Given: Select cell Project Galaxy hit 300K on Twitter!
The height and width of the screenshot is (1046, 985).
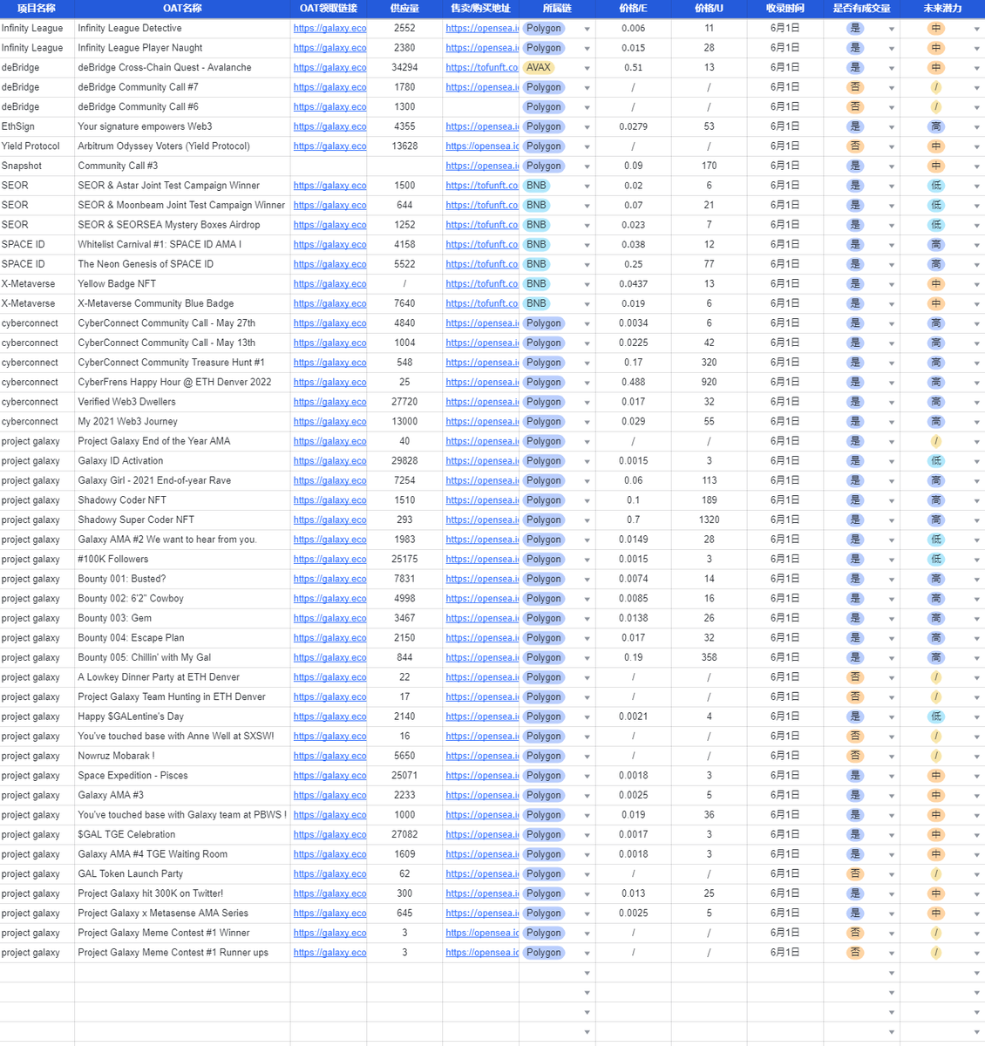Looking at the screenshot, I should point(182,893).
